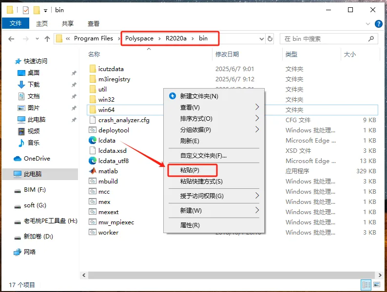Open the Customize Quick Access Toolbar dropdown

pyautogui.click(x=45, y=10)
